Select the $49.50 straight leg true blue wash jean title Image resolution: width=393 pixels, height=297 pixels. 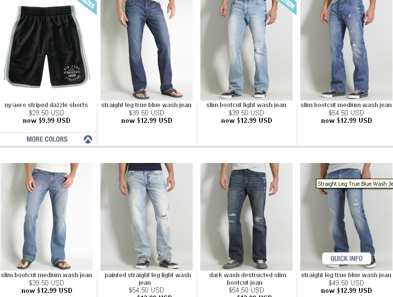[x=346, y=275]
